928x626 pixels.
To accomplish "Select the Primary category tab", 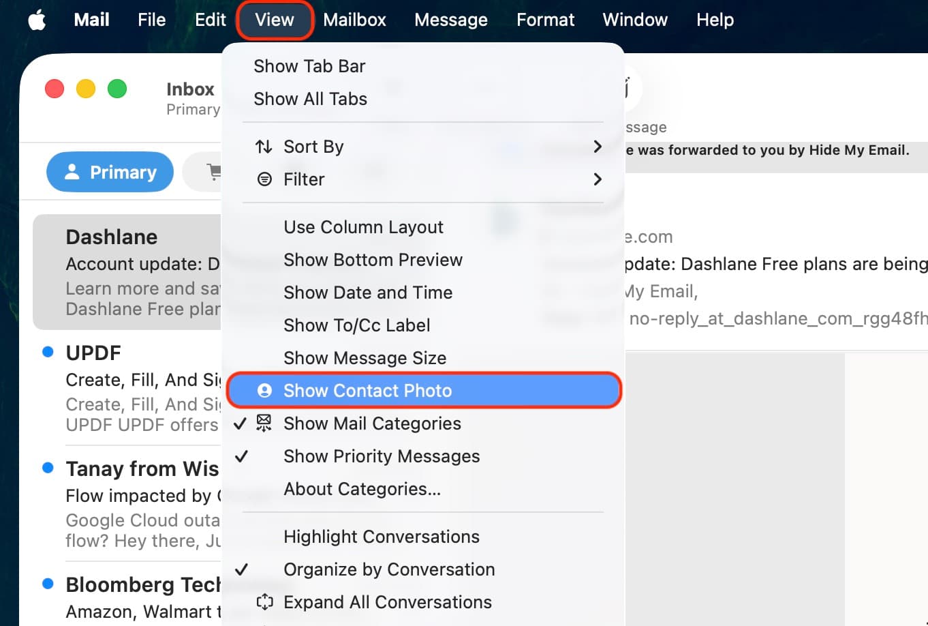I will (x=110, y=172).
